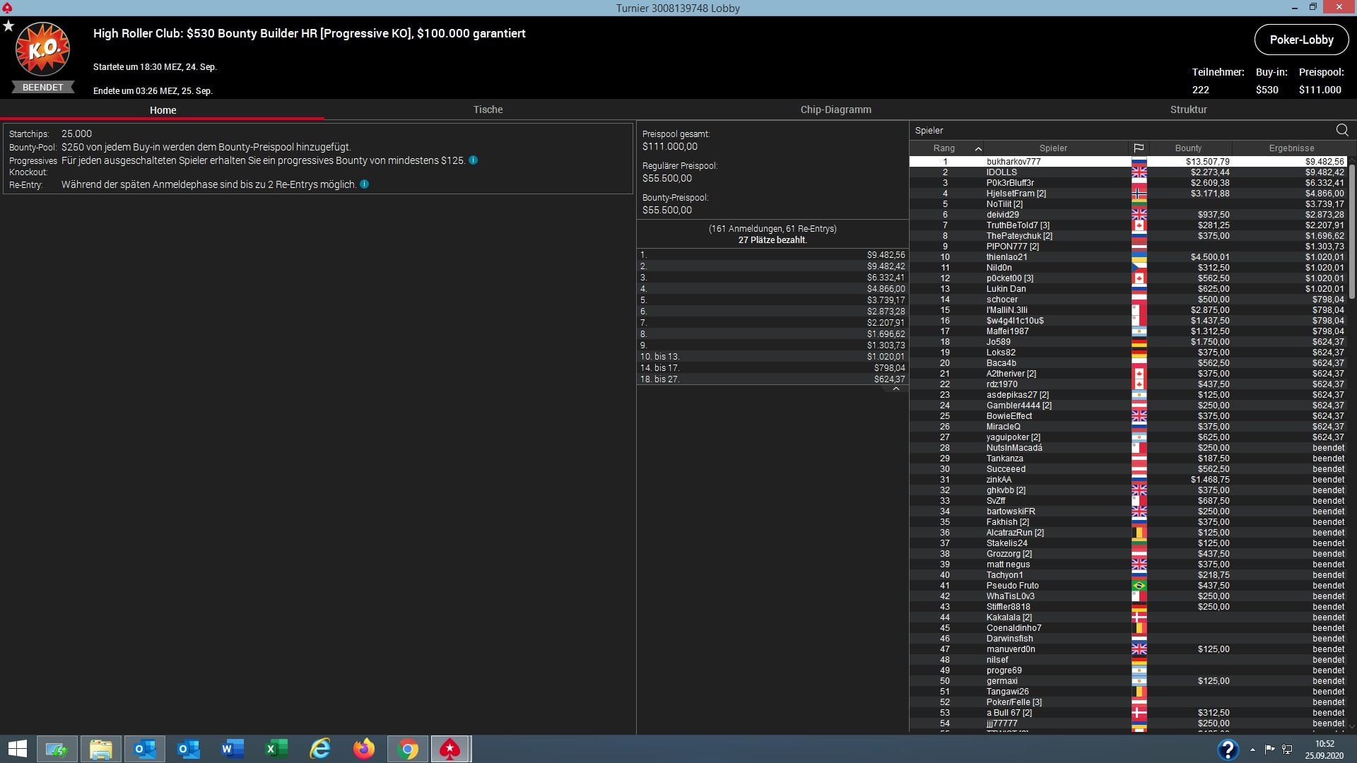Image resolution: width=1357 pixels, height=763 pixels.
Task: Click the info icon beside Re-Entry description
Action: [364, 184]
